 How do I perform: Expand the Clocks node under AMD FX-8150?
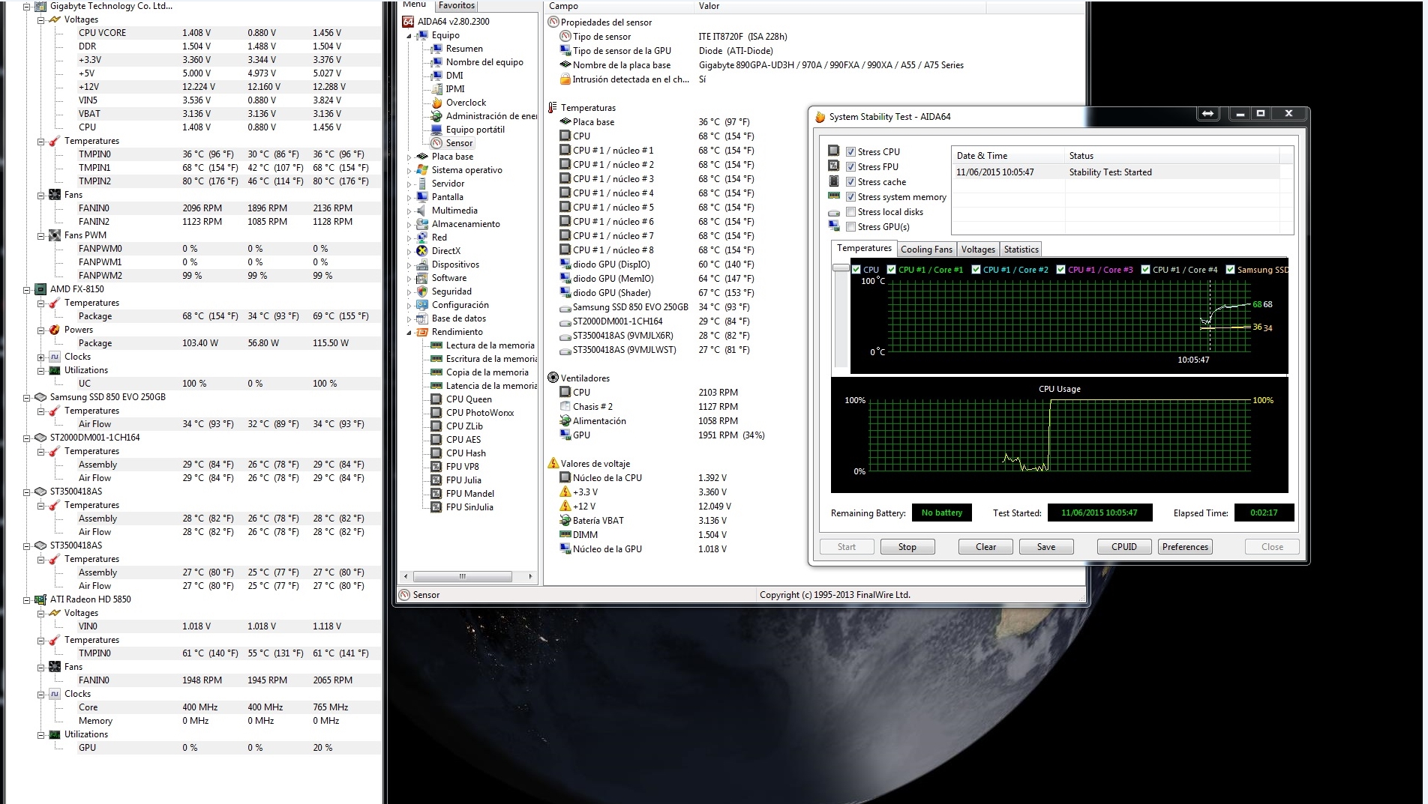pos(41,357)
